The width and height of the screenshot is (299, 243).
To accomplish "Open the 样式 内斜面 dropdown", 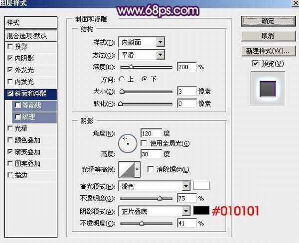I will [142, 42].
